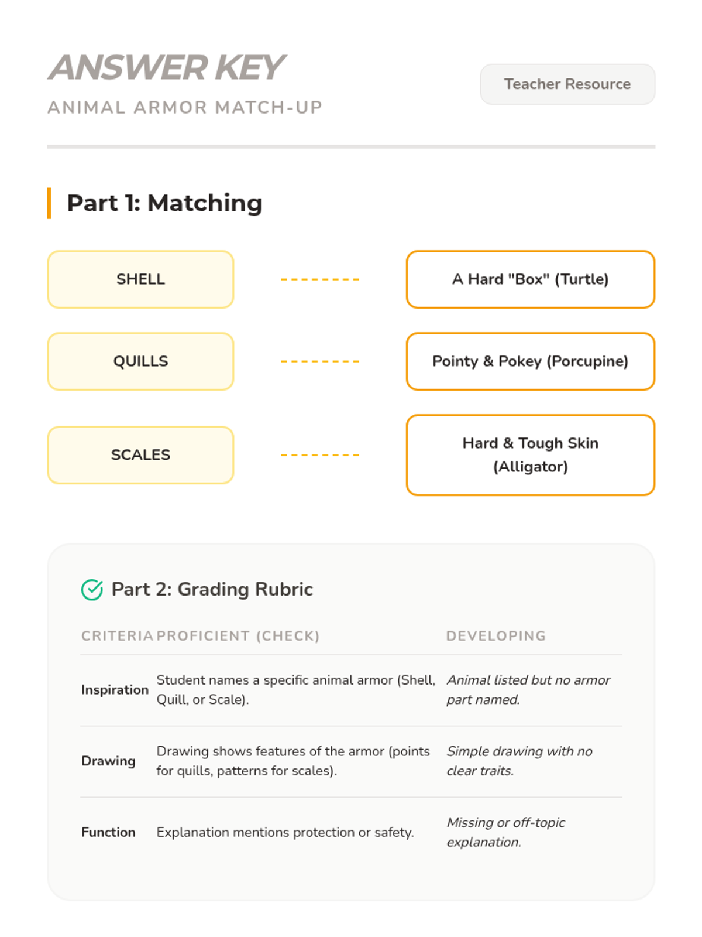
Task: Click the Pointy & Pokey (Porcupine) answer box
Action: click(x=531, y=361)
